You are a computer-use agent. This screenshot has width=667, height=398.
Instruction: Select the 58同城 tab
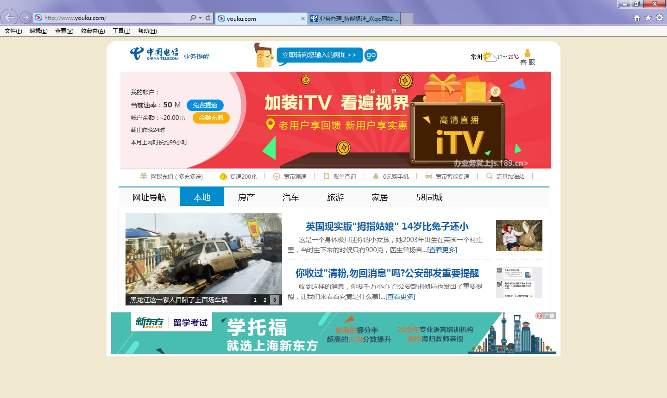[x=429, y=197]
